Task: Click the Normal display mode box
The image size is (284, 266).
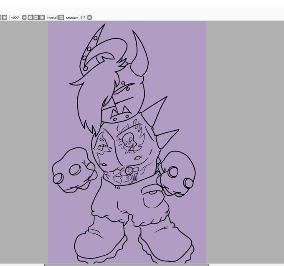Action: (x=52, y=18)
